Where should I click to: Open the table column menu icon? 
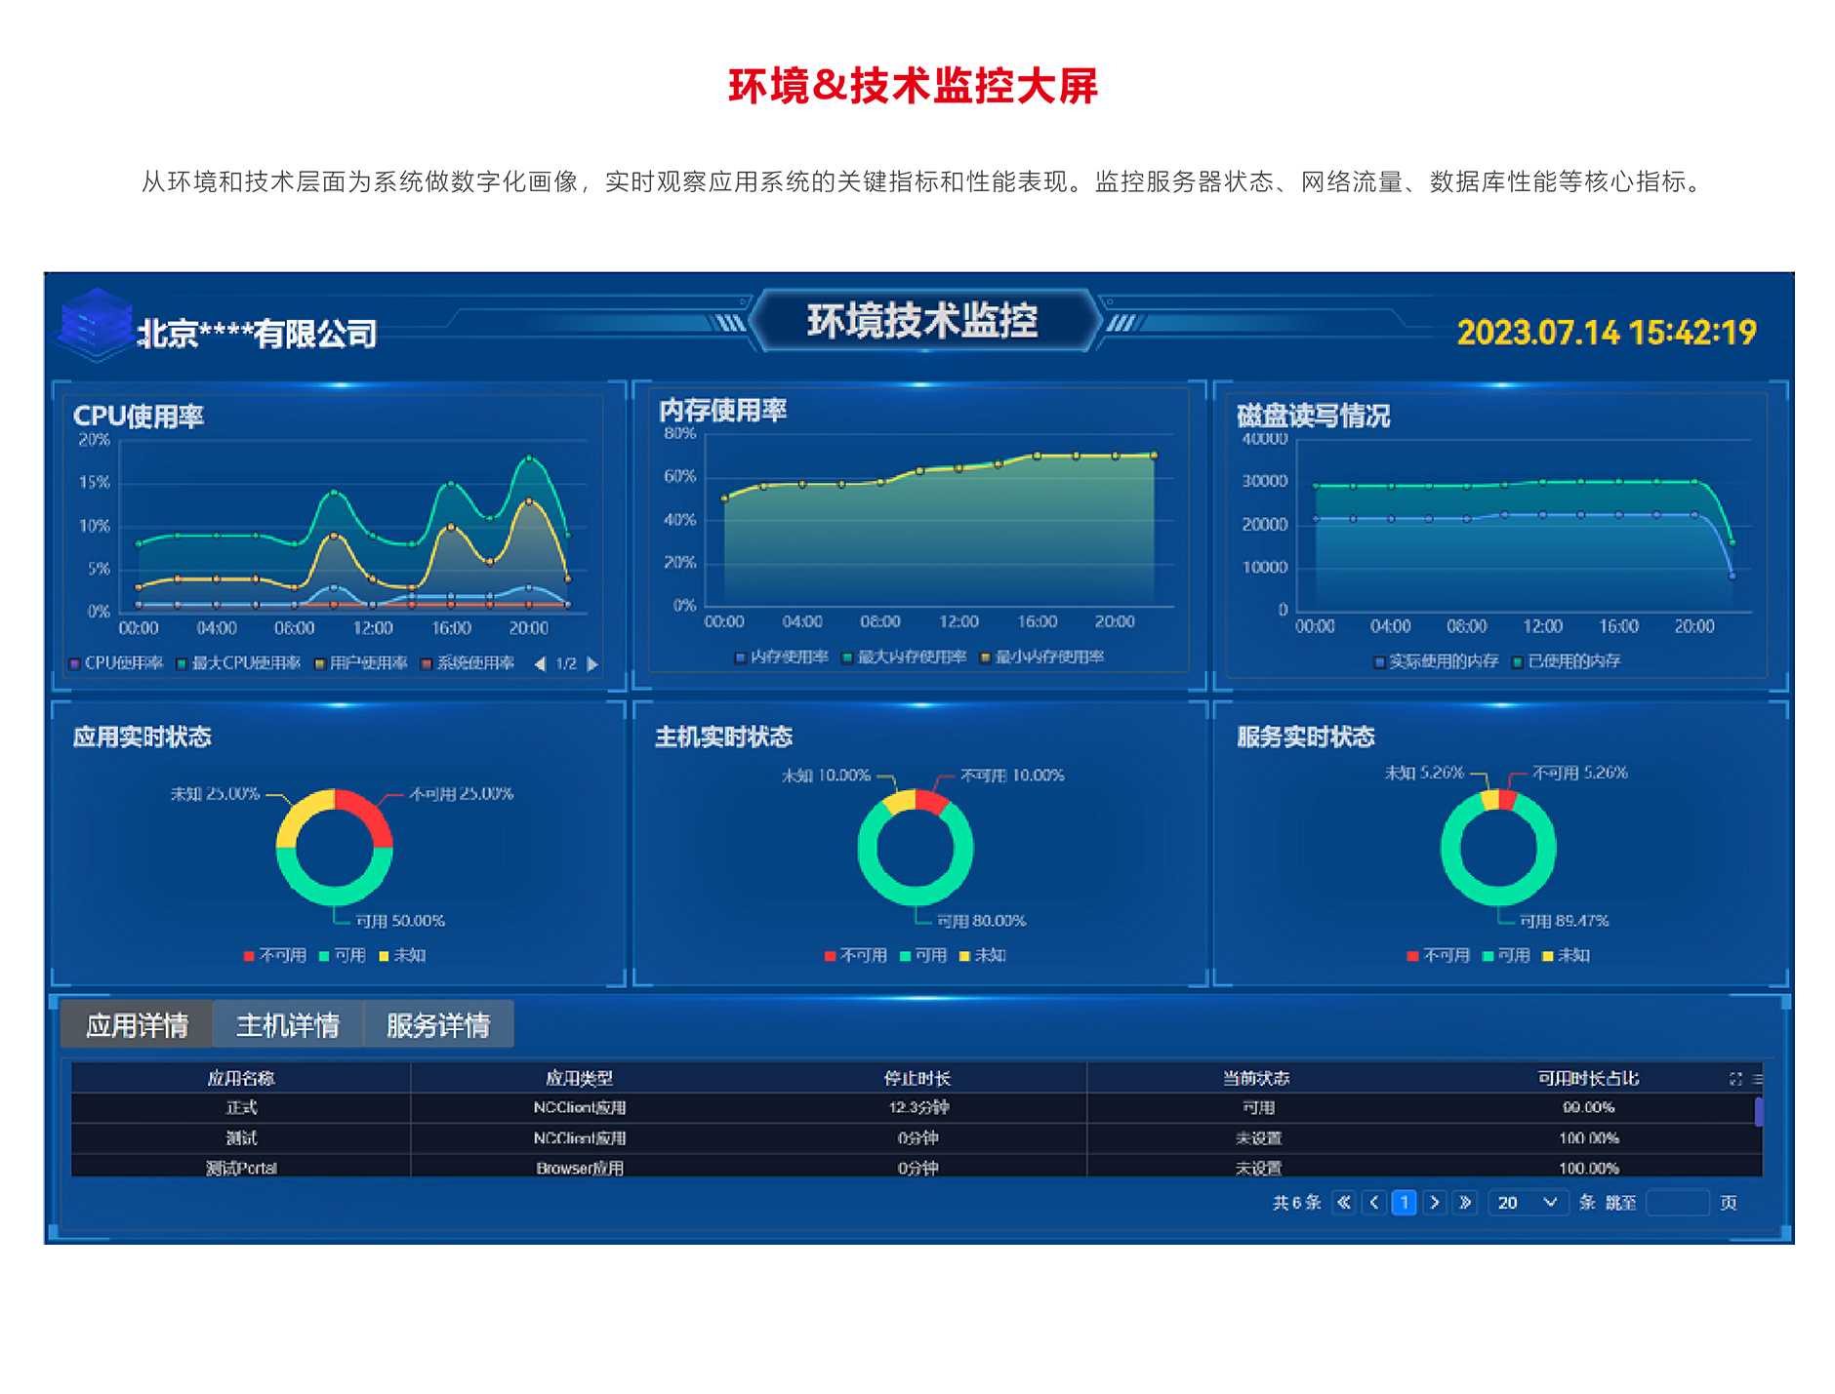[x=1757, y=1078]
